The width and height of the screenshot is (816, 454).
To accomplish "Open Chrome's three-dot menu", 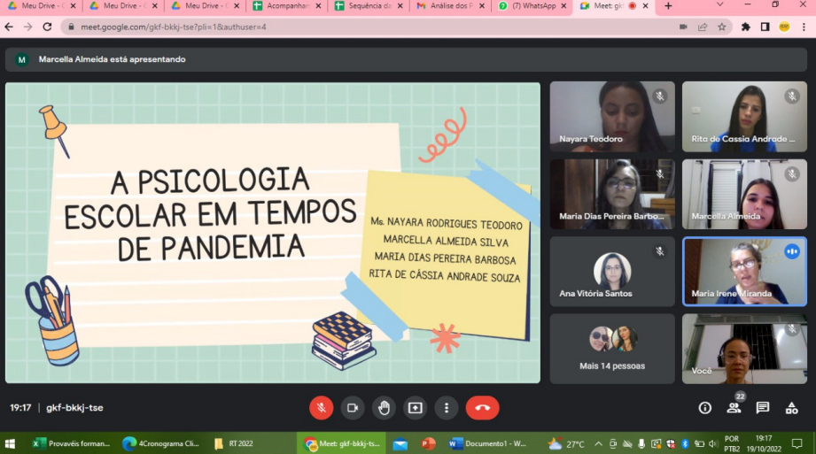I will (x=803, y=27).
